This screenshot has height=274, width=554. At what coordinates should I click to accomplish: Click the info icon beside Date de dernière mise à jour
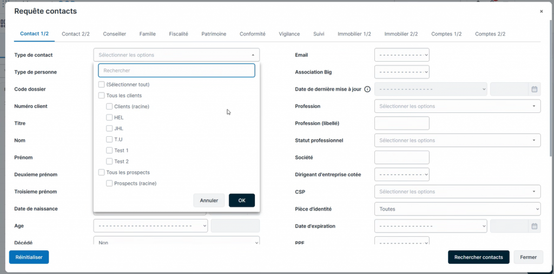pos(367,89)
